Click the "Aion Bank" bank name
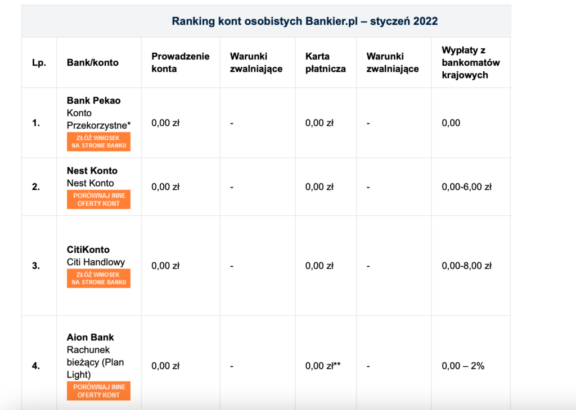Screen dimensions: 576x410 (91, 338)
